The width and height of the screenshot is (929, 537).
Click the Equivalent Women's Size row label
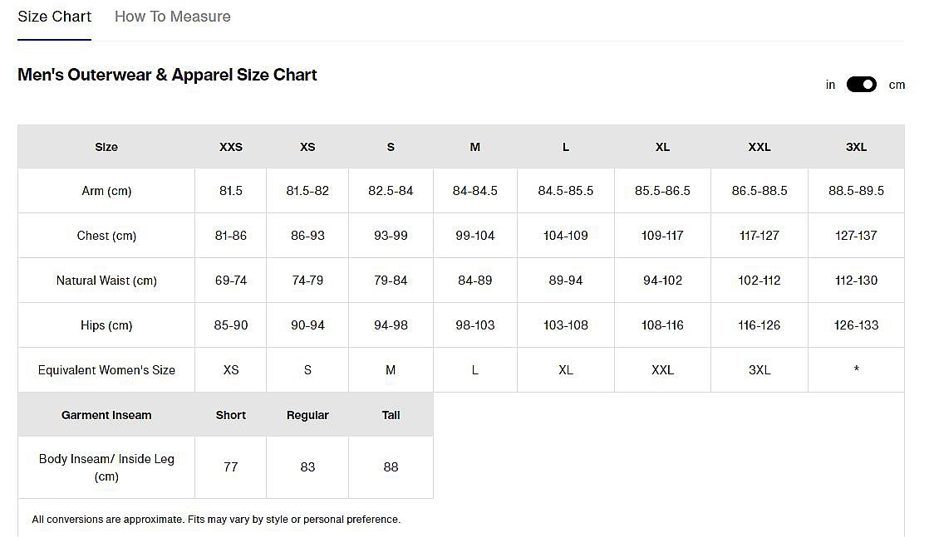coord(106,370)
